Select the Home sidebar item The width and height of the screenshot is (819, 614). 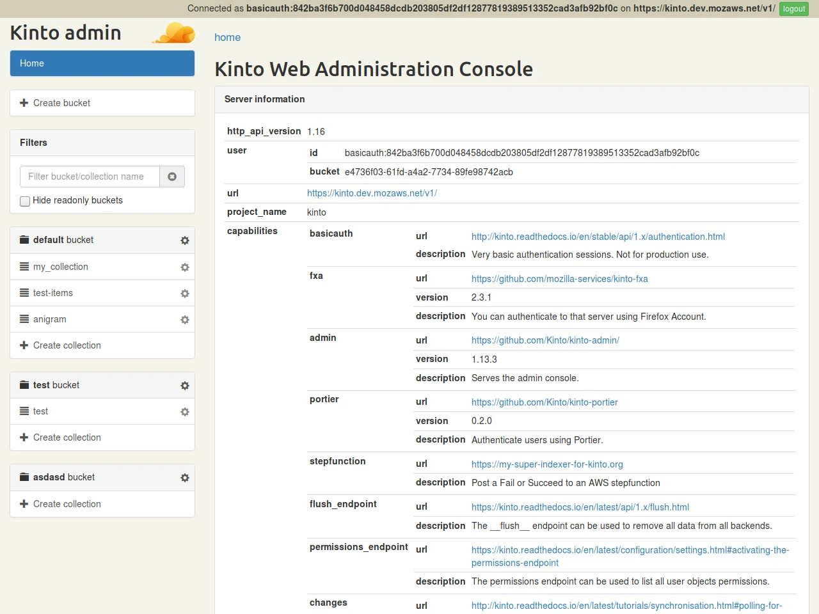pyautogui.click(x=102, y=63)
